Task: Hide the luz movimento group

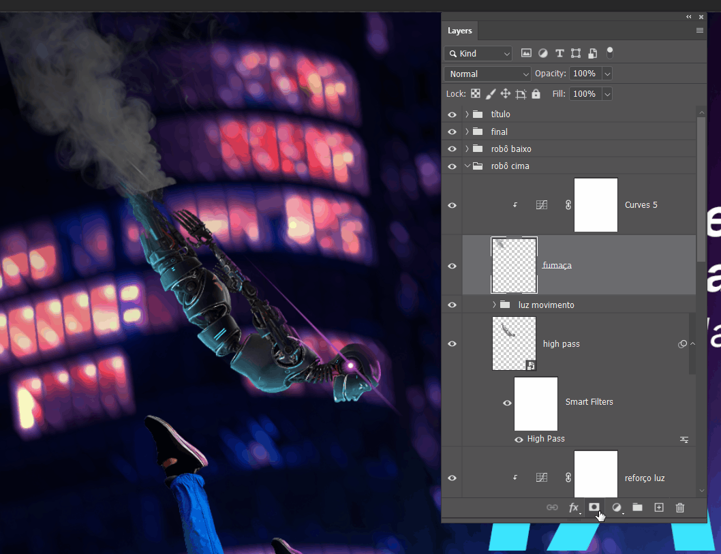Action: (452, 305)
